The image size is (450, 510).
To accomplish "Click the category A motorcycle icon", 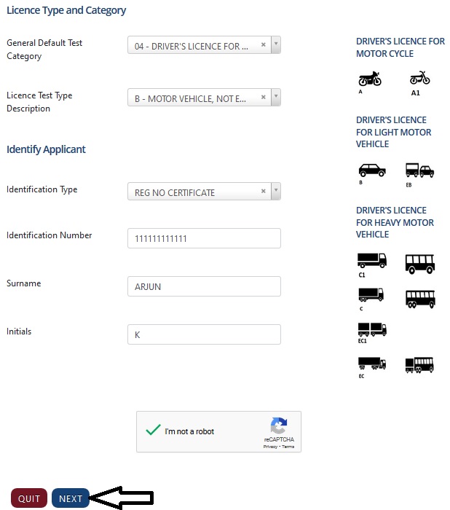I will 369,79.
